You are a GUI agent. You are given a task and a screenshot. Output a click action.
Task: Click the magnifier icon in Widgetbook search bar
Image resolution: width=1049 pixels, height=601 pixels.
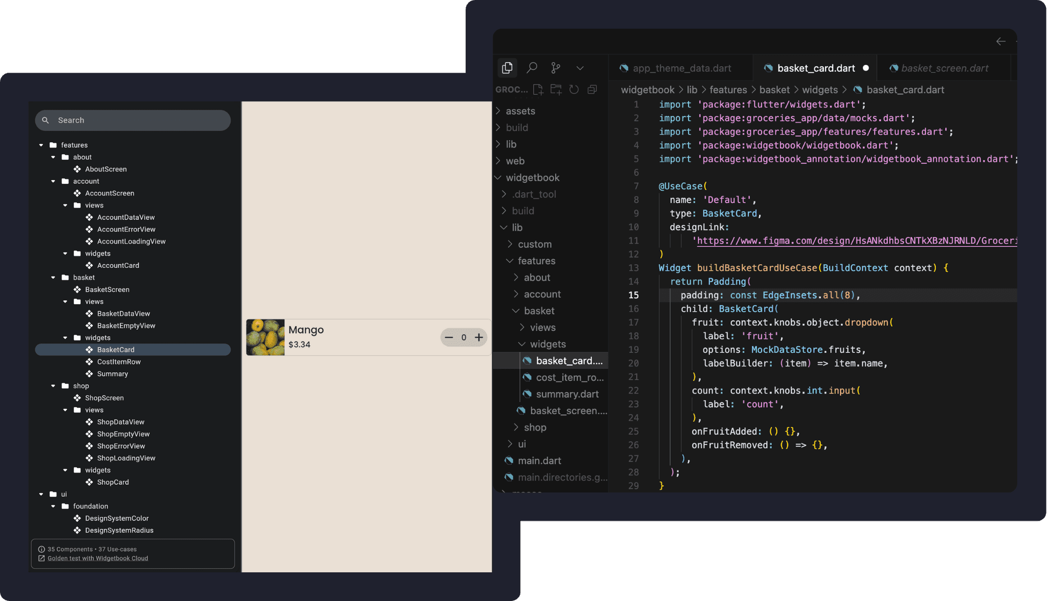46,120
